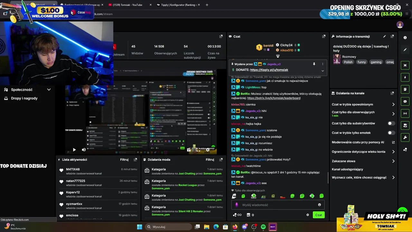Image resolution: width=412 pixels, height=232 pixels.
Task: Unpin the pinned DONATE message
Action: click(x=314, y=64)
